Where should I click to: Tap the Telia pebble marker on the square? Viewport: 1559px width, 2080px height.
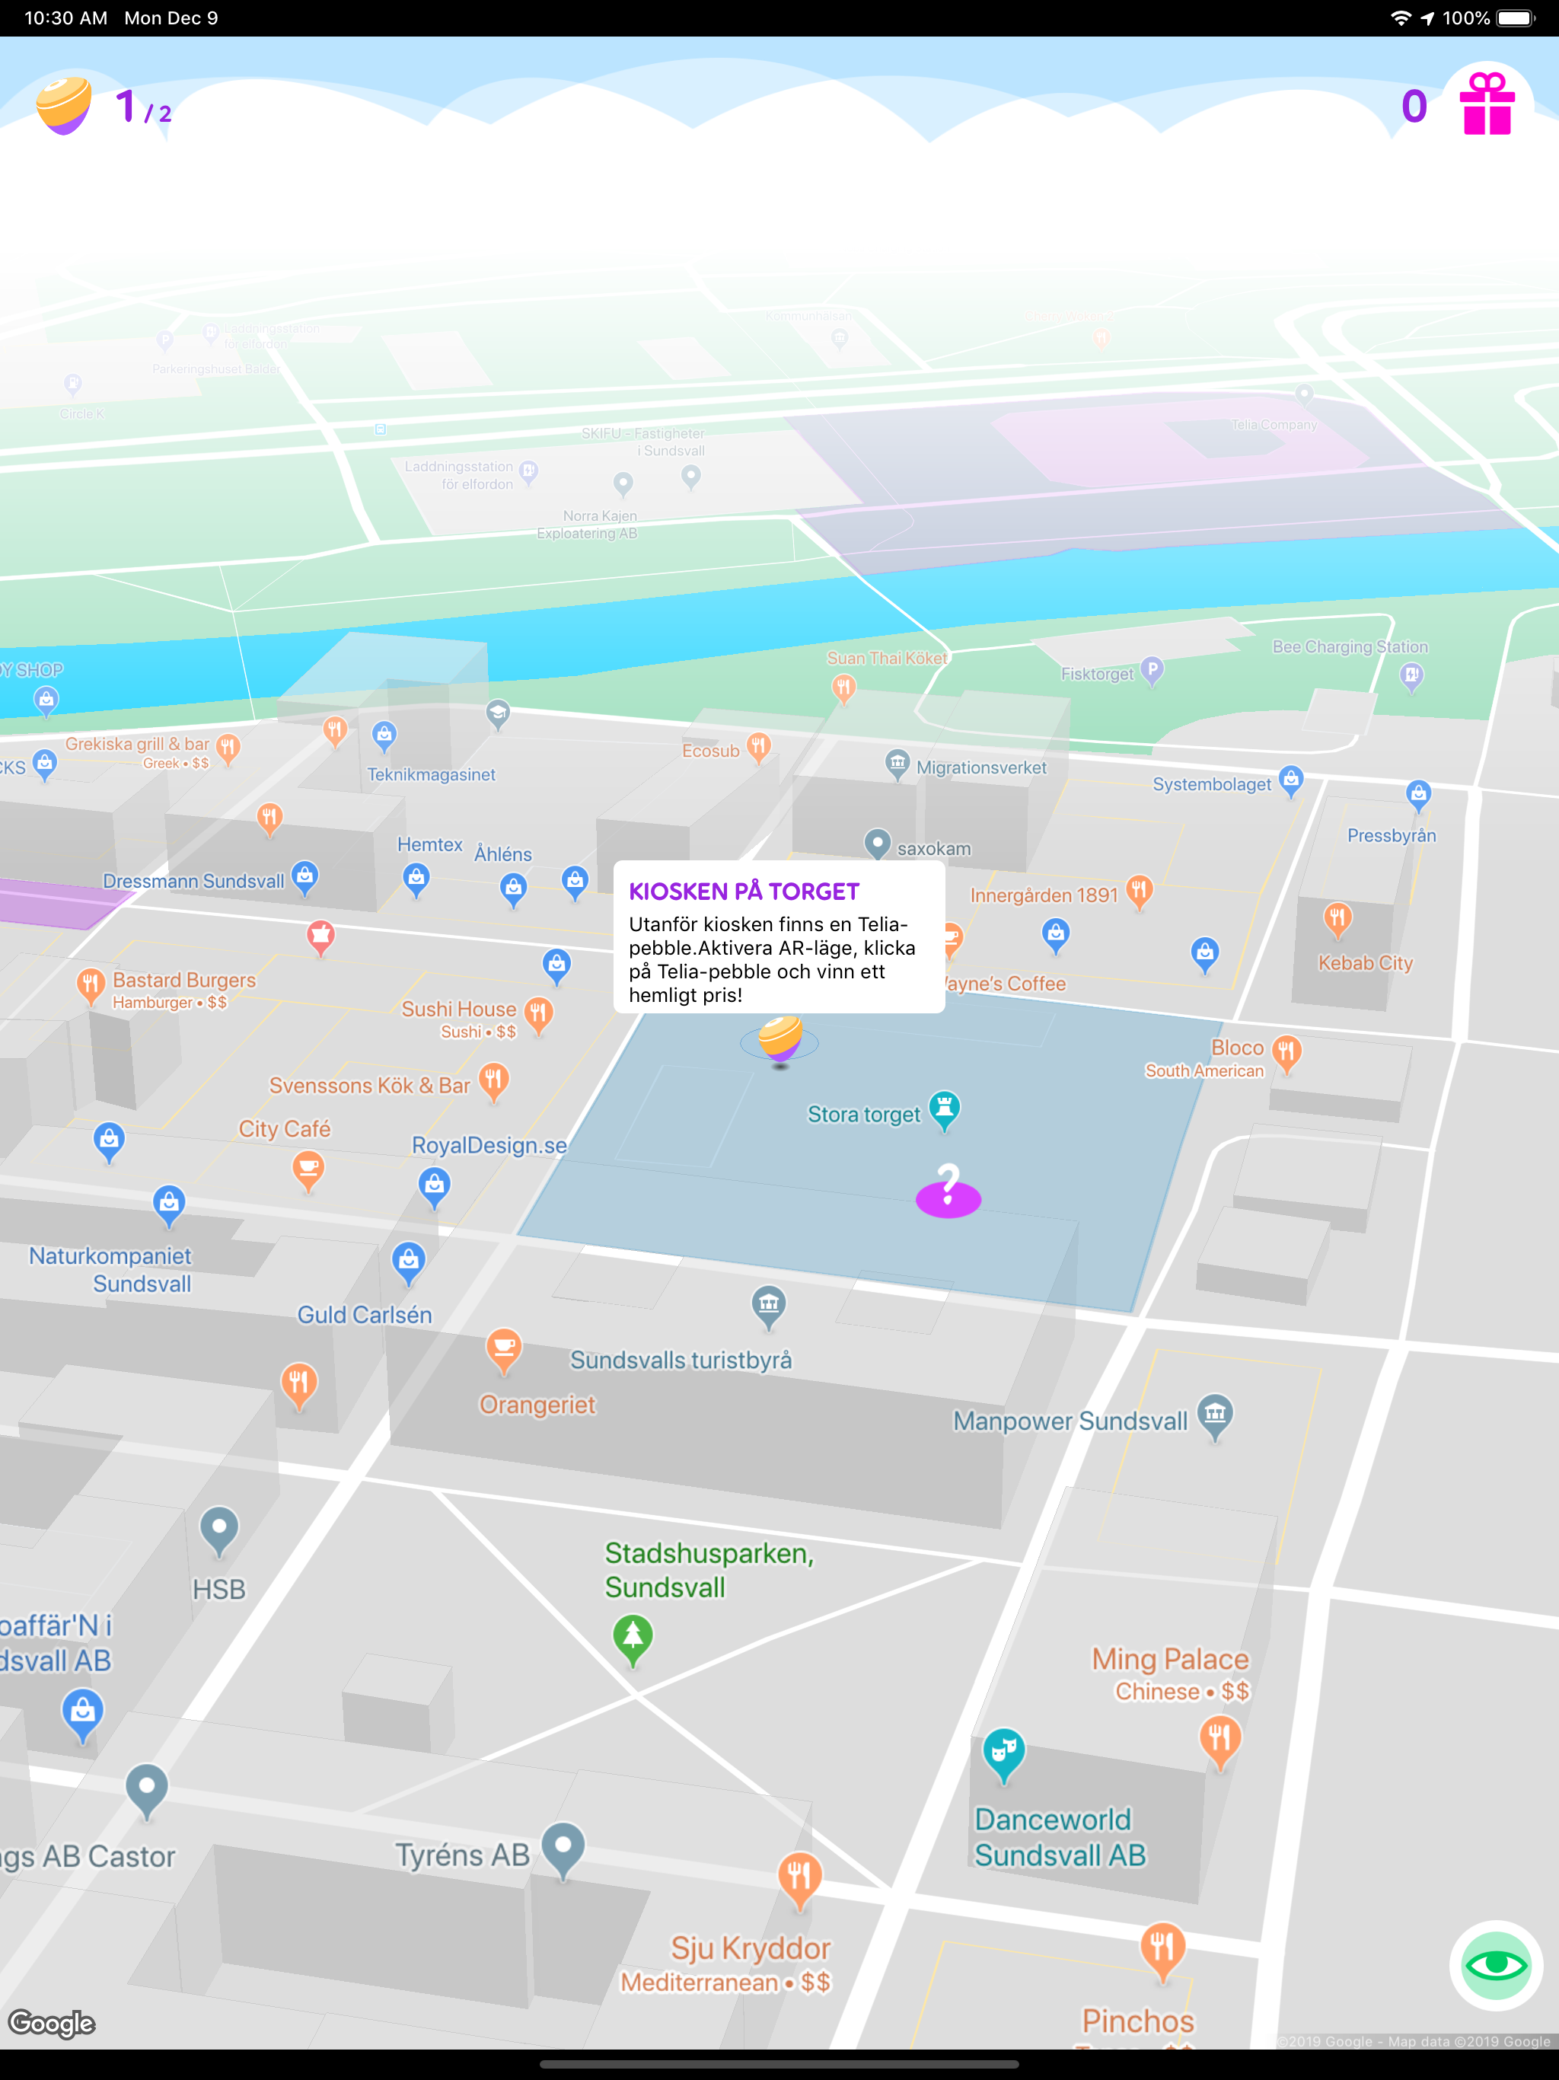(779, 1040)
